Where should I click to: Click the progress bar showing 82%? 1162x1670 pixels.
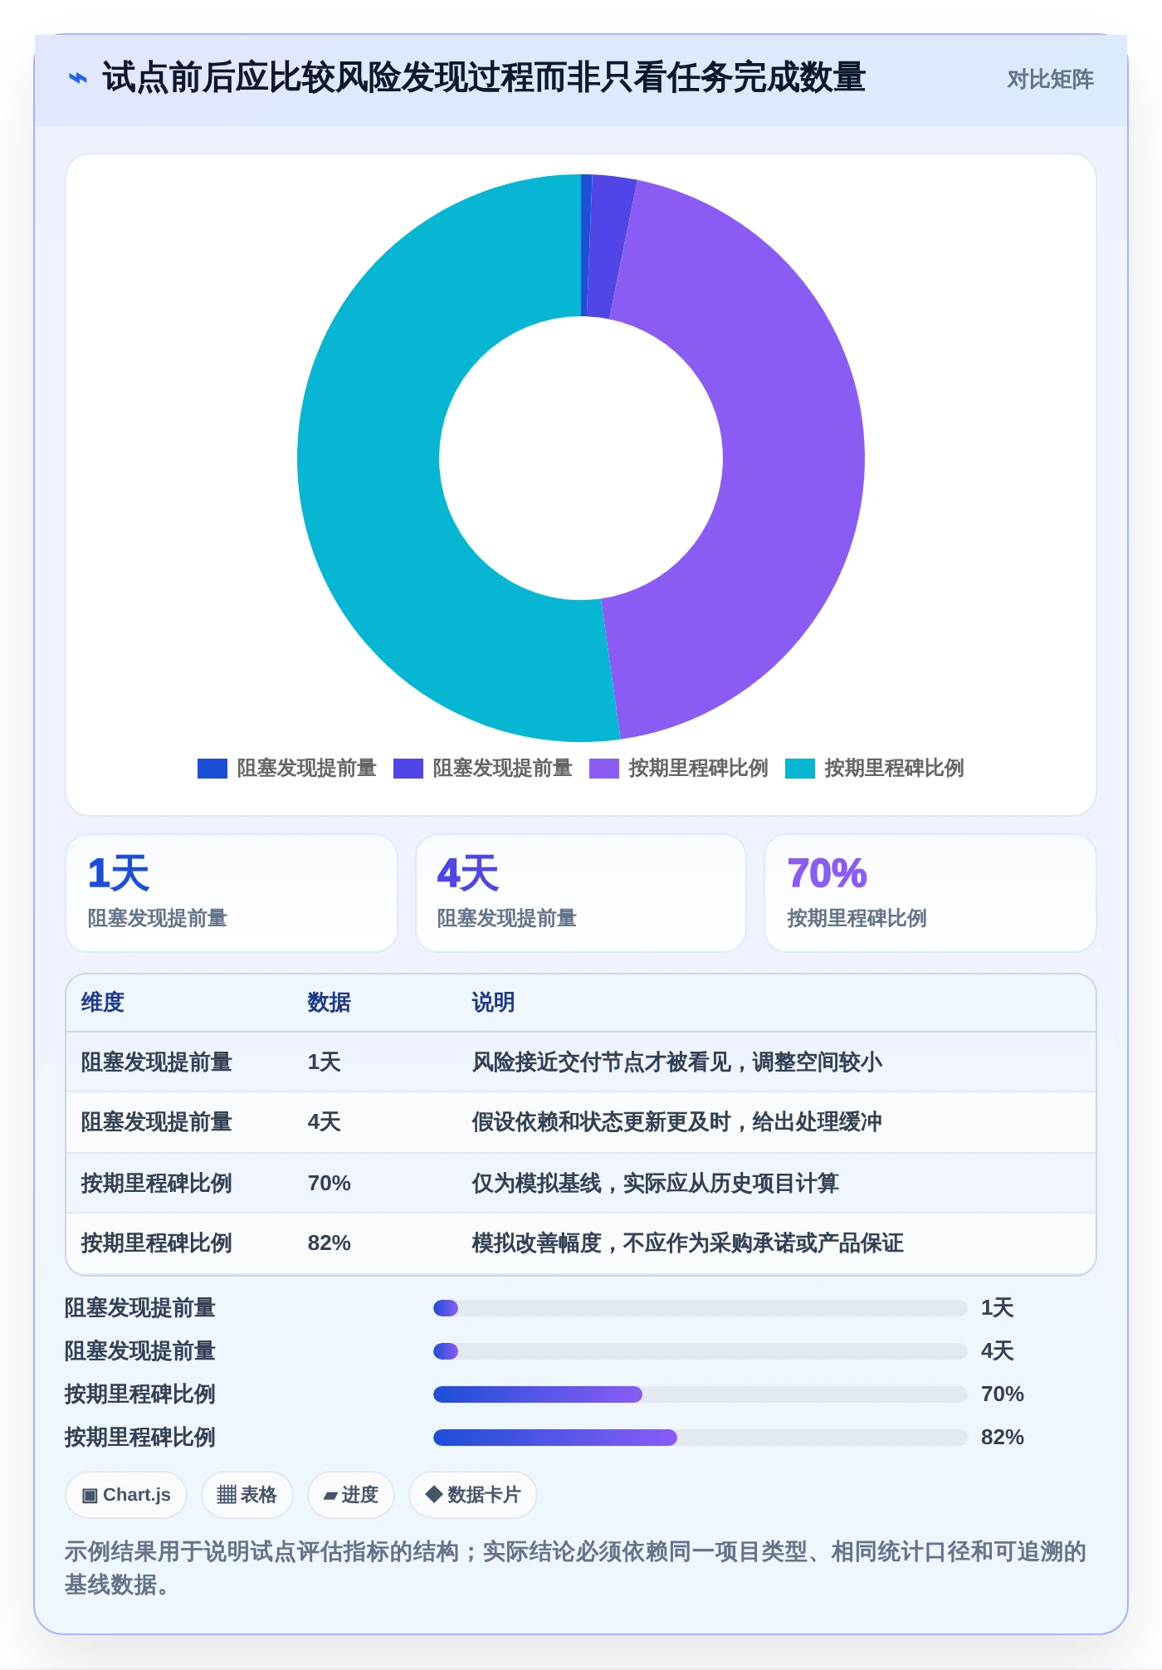pos(701,1438)
